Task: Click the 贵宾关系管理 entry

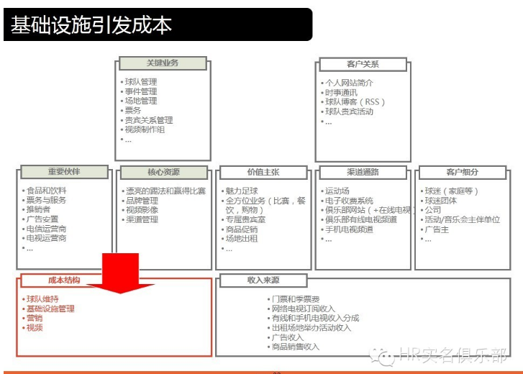Action: [149, 120]
